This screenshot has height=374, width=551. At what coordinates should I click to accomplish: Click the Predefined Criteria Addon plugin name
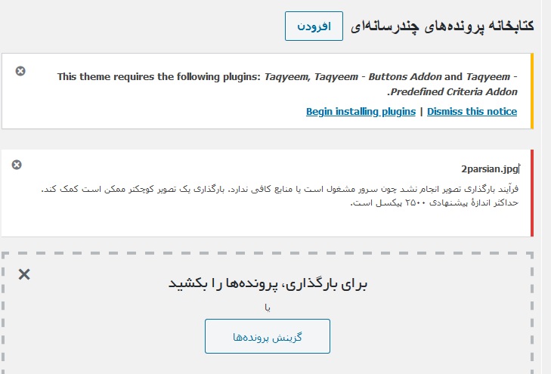click(x=454, y=91)
